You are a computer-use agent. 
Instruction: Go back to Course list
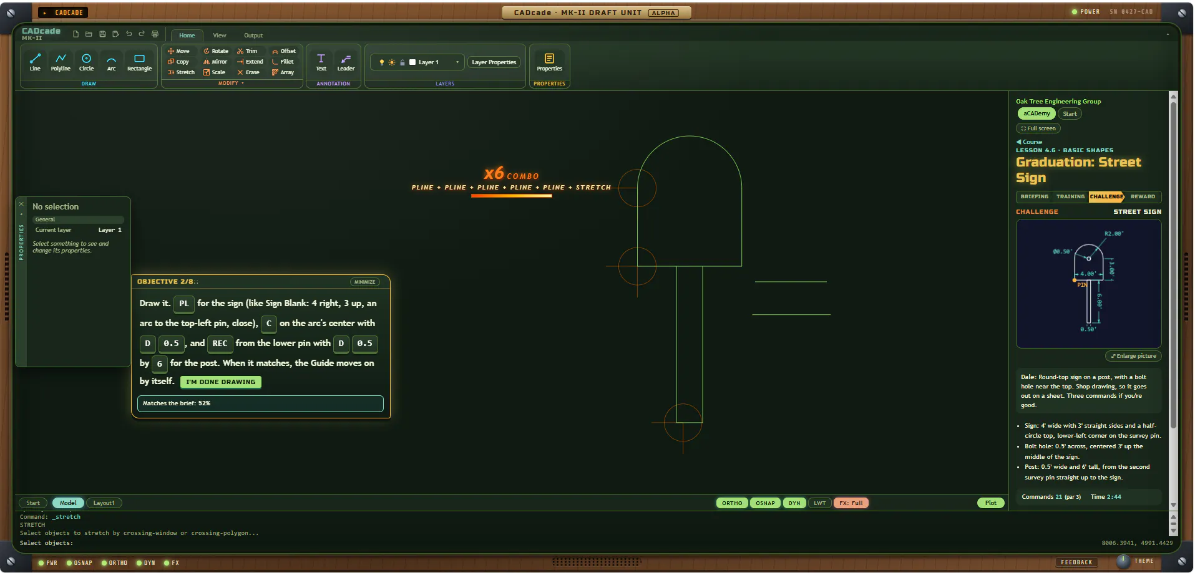1029,142
